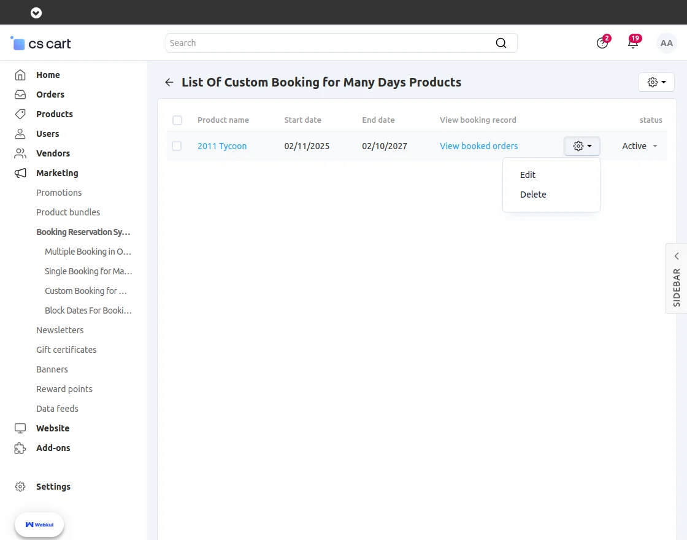Screen dimensions: 687x540
Task: Click the Users icon in sidebar
Action: [21, 133]
